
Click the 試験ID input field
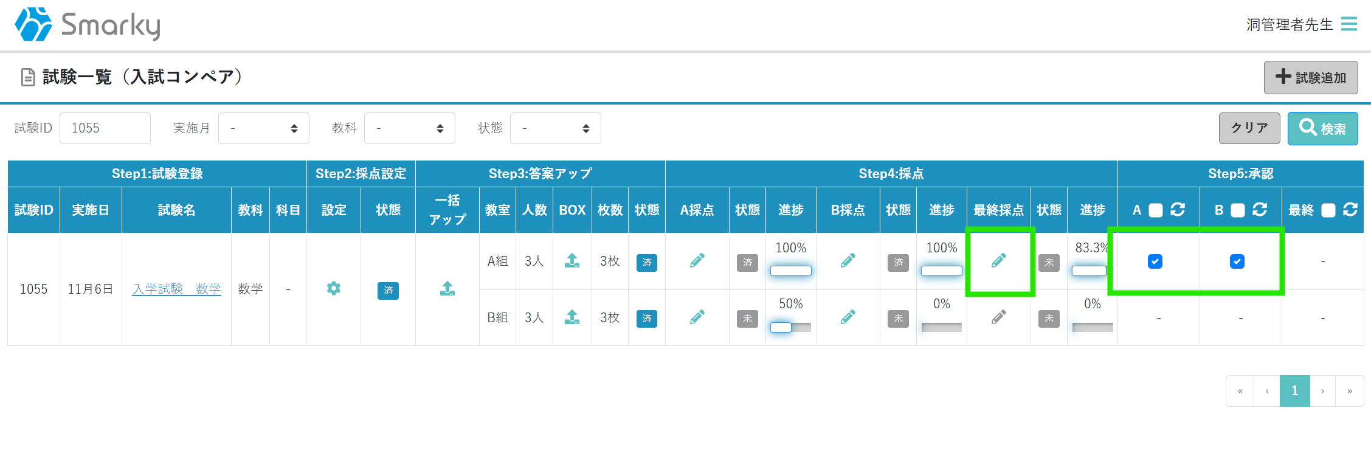[x=105, y=128]
